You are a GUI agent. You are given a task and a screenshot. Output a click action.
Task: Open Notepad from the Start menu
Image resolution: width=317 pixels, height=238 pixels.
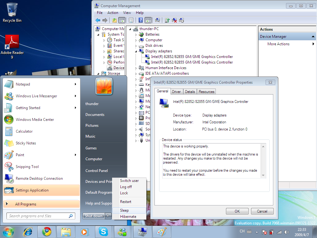(42, 84)
